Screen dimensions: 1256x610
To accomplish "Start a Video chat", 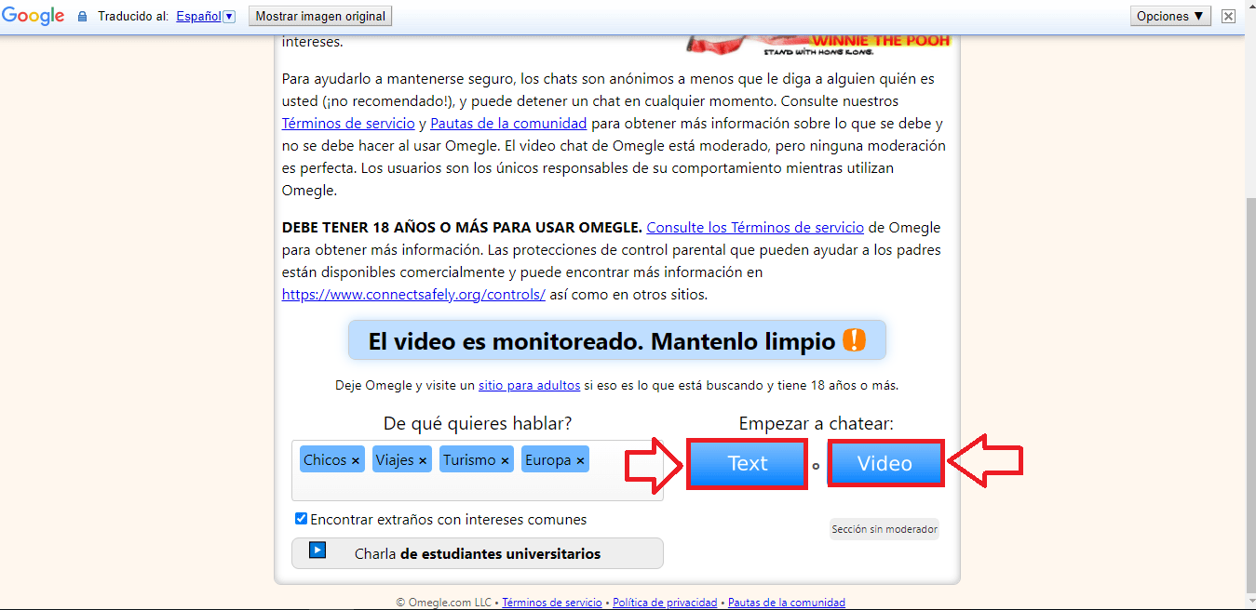I will [885, 463].
